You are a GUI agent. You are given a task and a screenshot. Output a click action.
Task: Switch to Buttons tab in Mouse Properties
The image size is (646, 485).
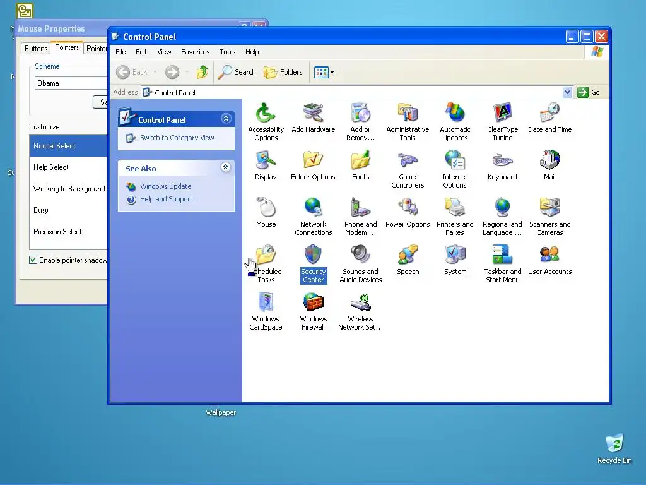click(x=36, y=48)
